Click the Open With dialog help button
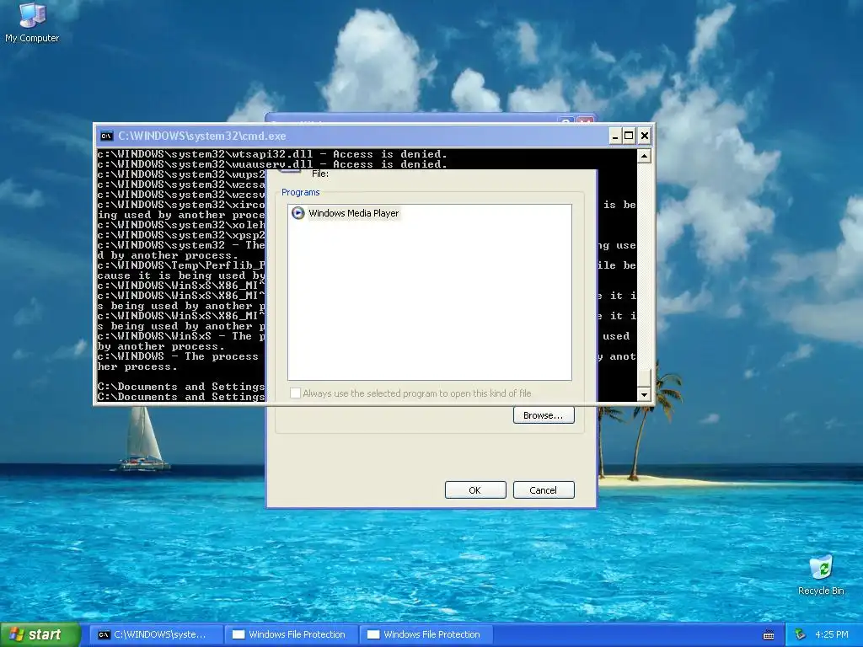The height and width of the screenshot is (647, 863). (x=566, y=120)
